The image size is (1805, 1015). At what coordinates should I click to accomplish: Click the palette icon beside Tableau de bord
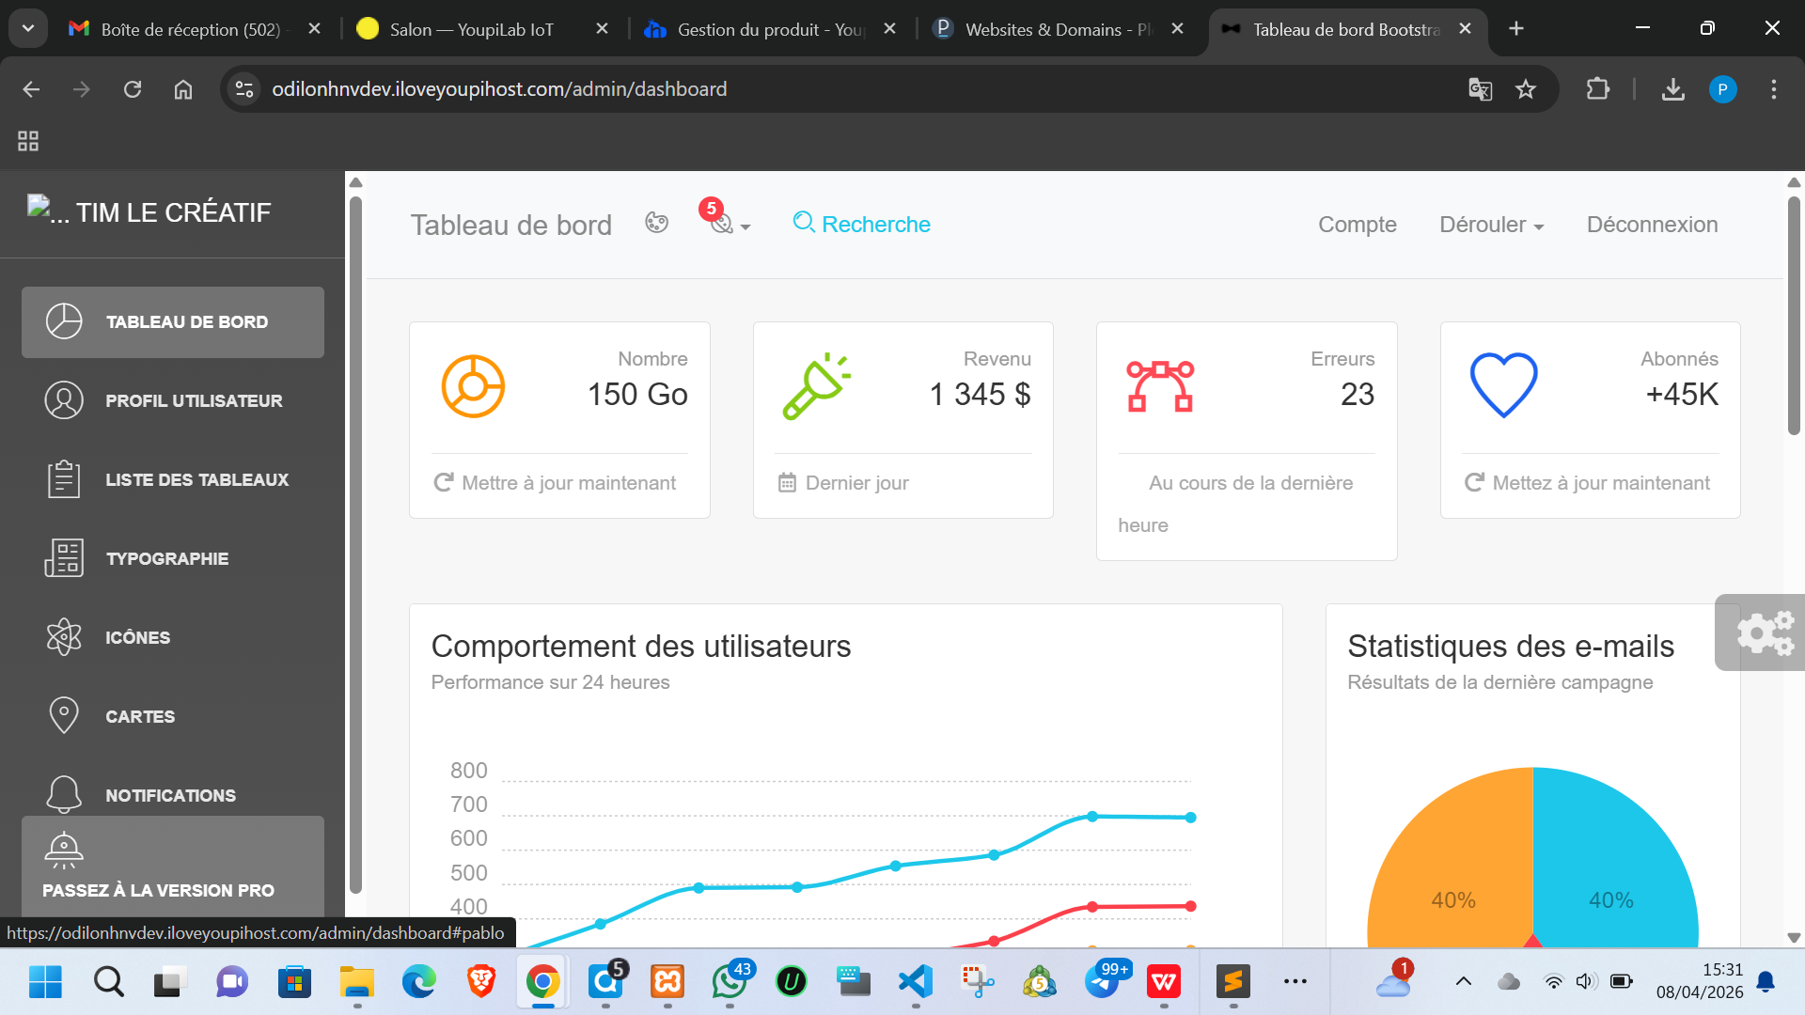point(656,223)
